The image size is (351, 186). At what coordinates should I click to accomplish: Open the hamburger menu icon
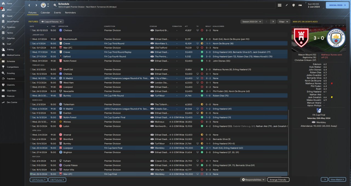(x=279, y=5)
